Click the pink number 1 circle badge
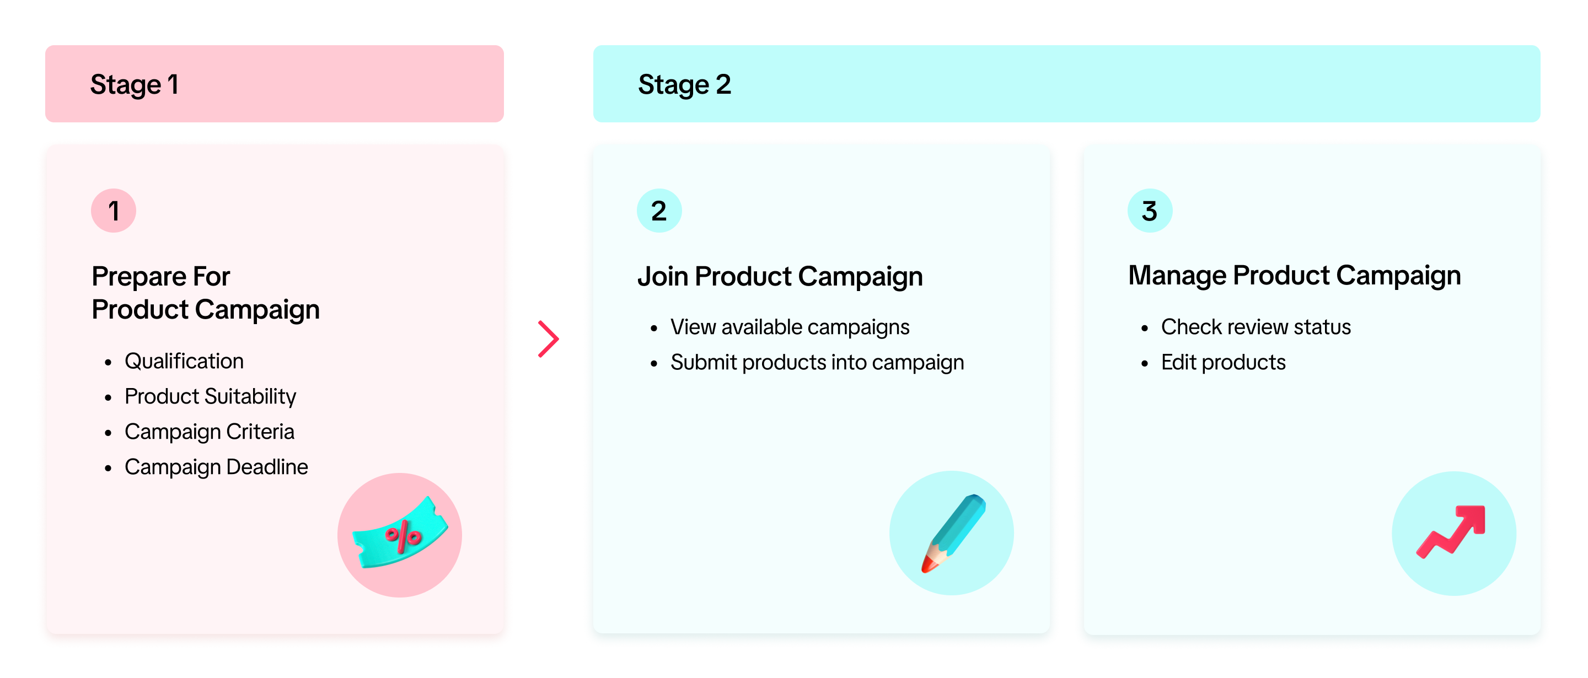 tap(114, 211)
